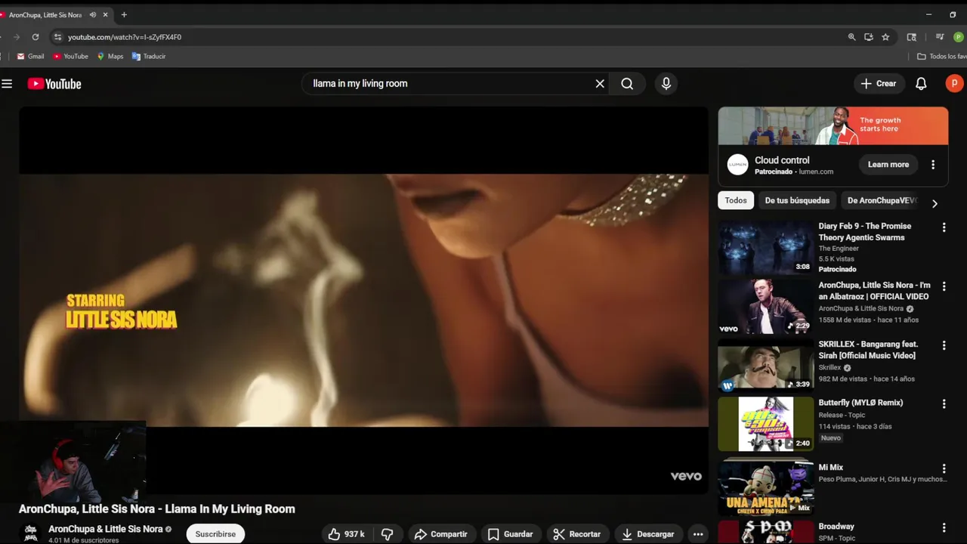967x544 pixels.
Task: Save video with Guardar
Action: click(x=510, y=534)
